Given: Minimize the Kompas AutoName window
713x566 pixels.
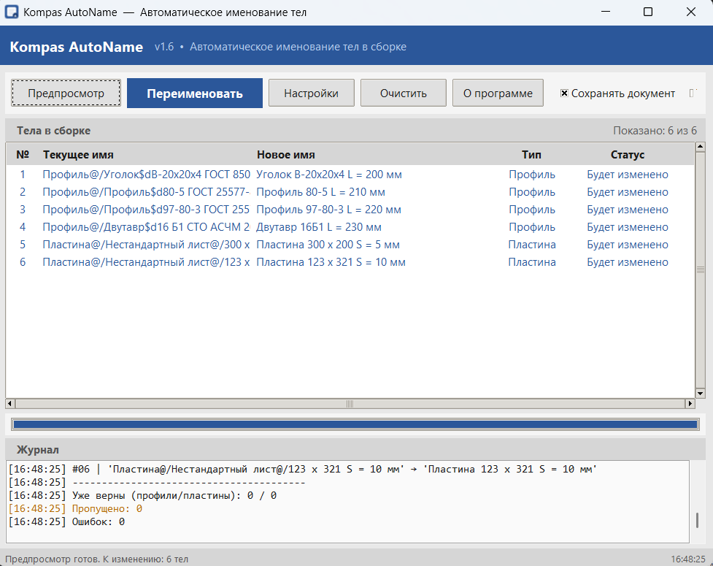Looking at the screenshot, I should pos(606,12).
